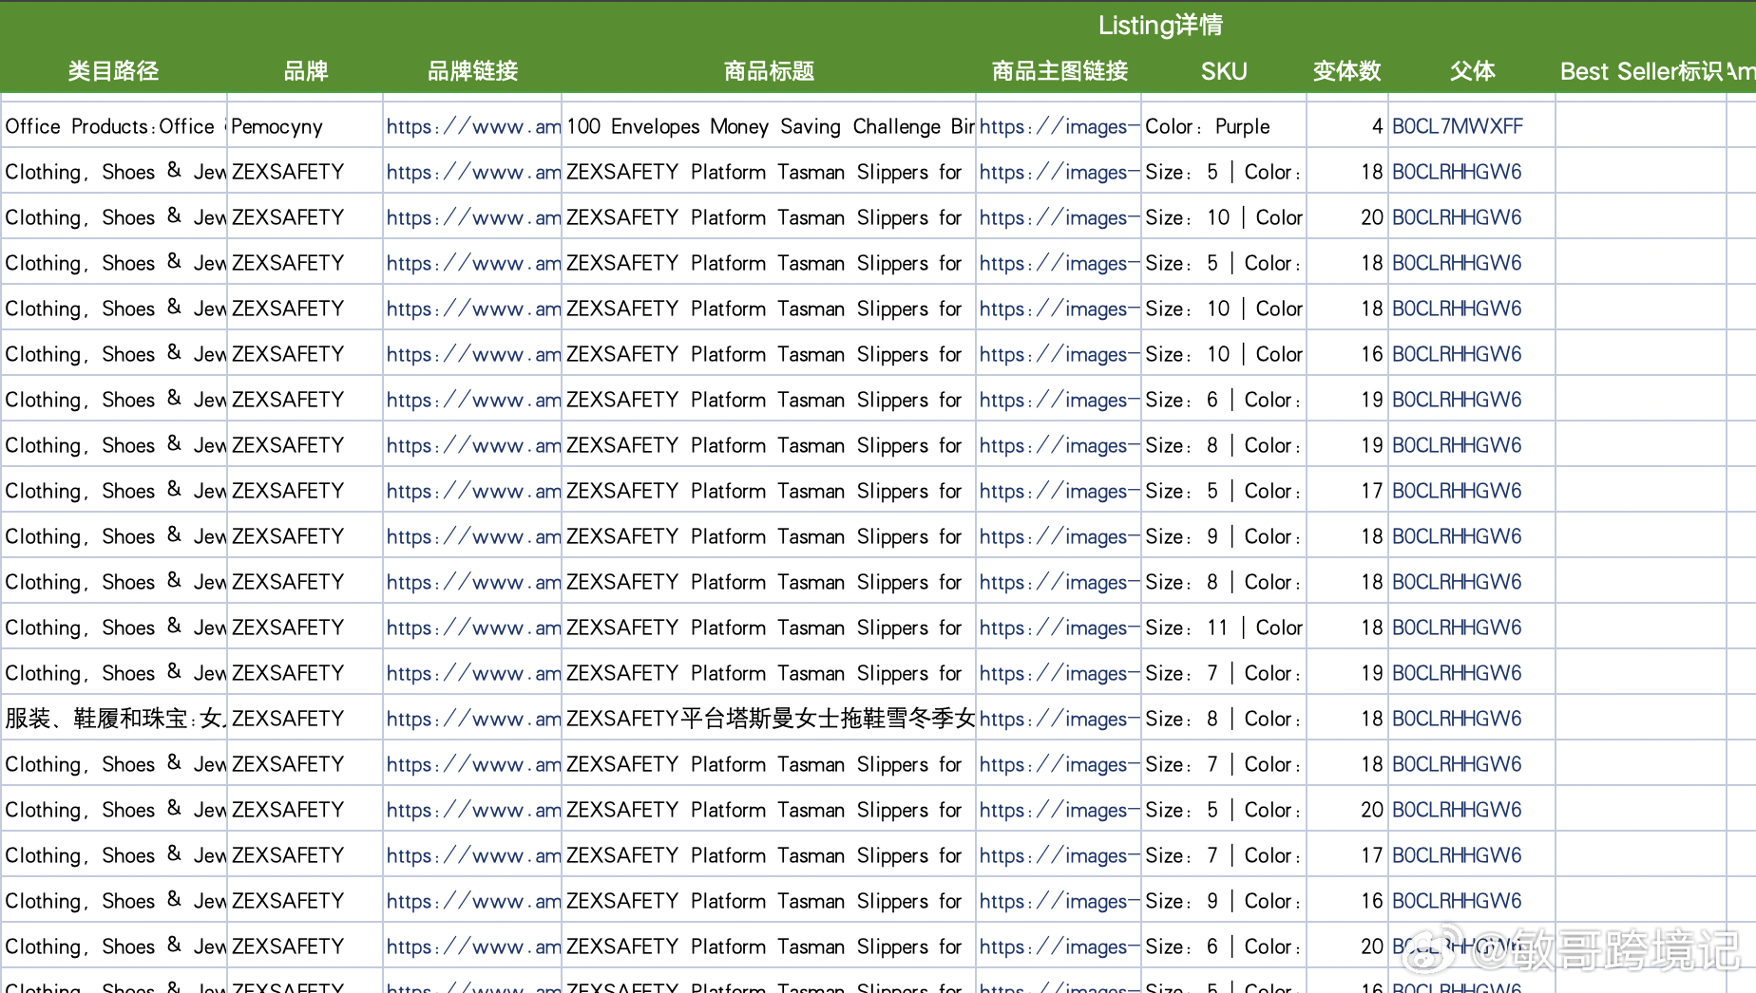Select variant count 16 in the Size: 10 row

coord(1346,354)
